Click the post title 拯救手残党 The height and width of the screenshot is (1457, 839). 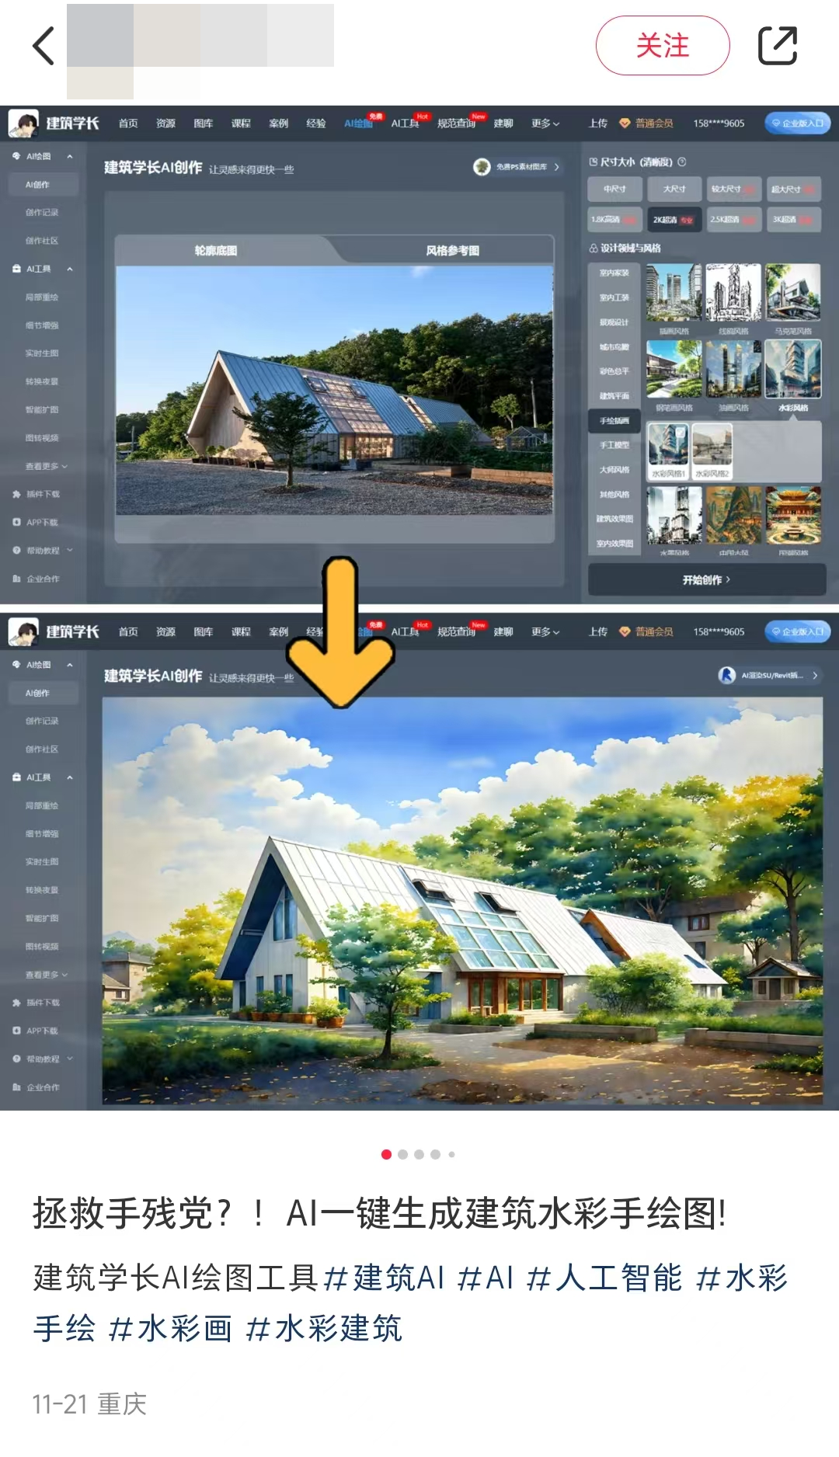(x=379, y=1213)
